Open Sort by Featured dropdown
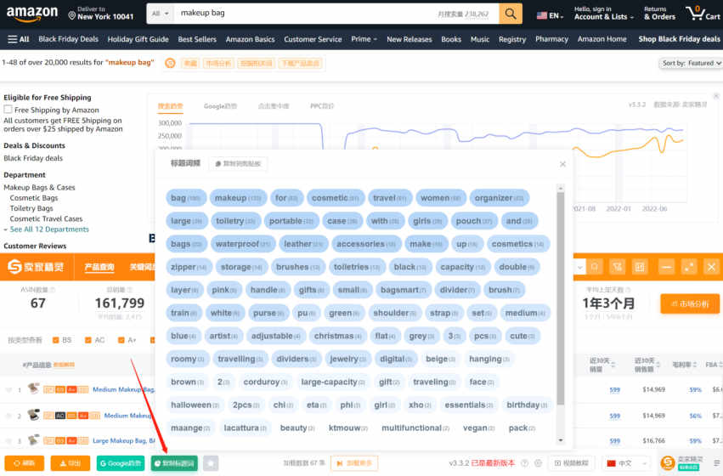The height and width of the screenshot is (476, 723). coord(692,63)
